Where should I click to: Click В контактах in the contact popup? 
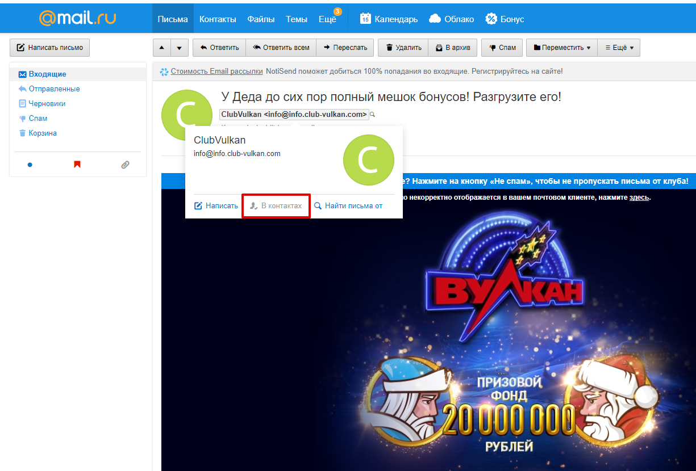coord(276,206)
